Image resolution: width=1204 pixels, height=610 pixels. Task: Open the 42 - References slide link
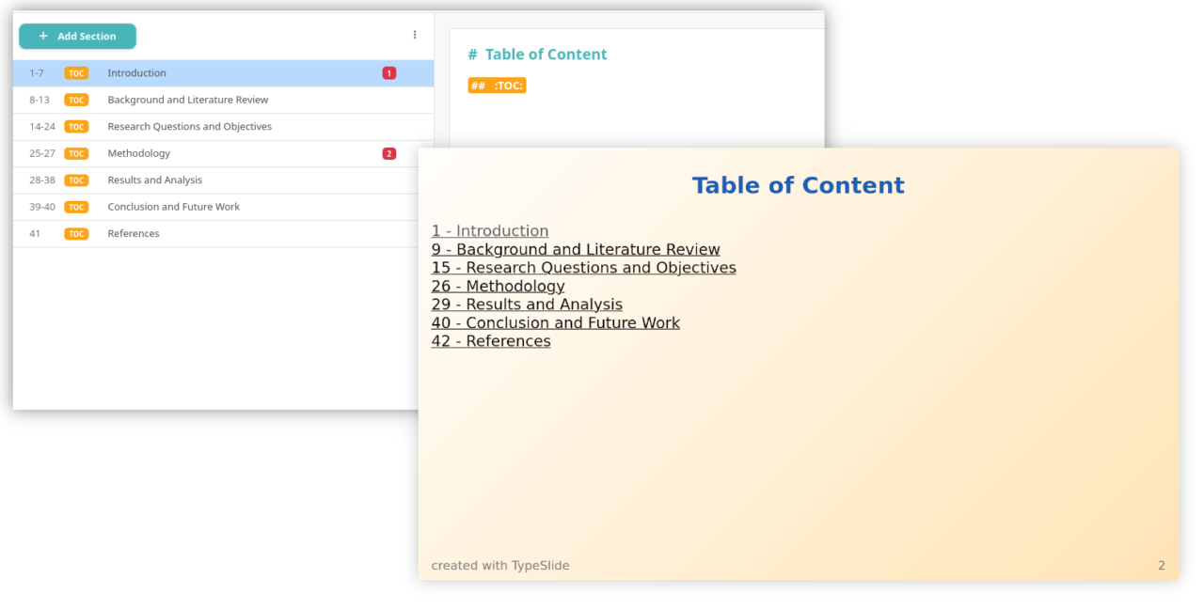pos(491,341)
